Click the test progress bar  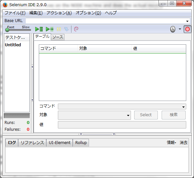(x=17, y=116)
